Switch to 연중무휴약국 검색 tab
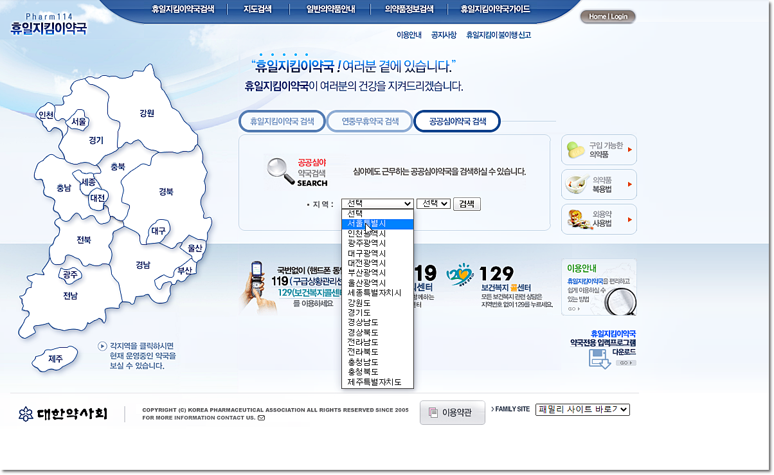 (x=370, y=121)
